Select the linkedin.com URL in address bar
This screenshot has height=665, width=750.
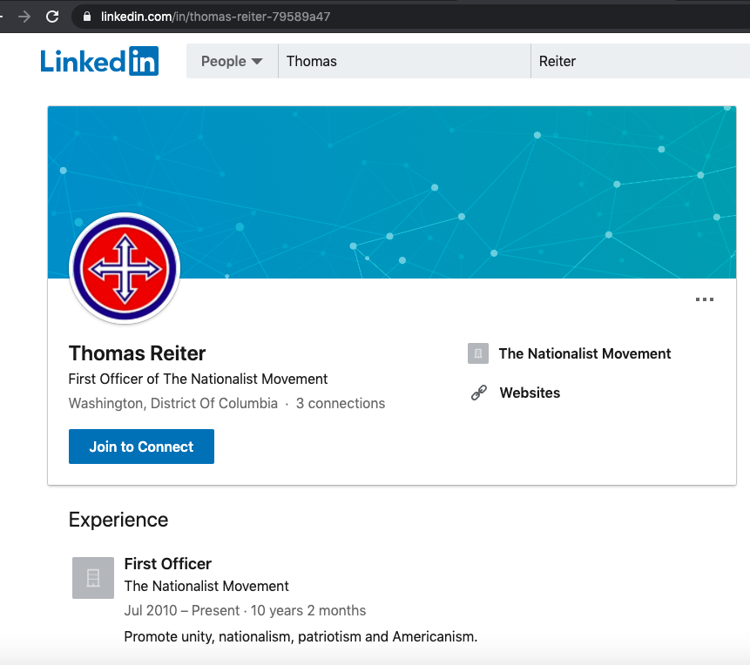[215, 17]
